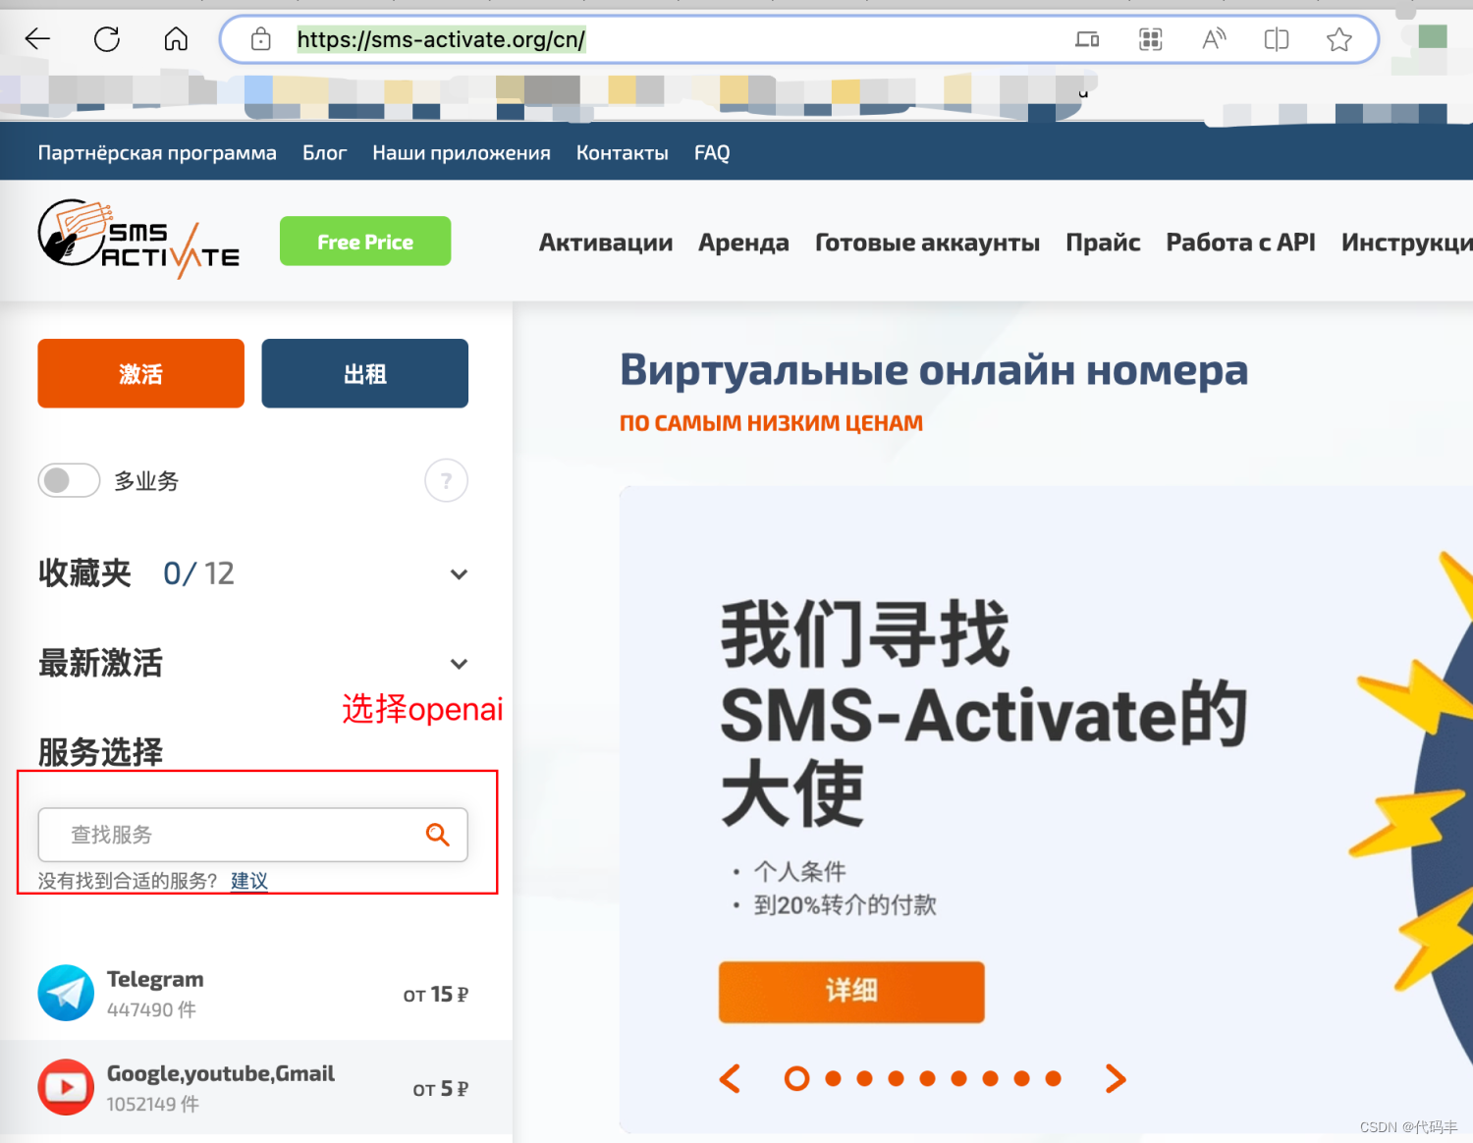
Task: Click the green Free Price button
Action: [x=365, y=241]
